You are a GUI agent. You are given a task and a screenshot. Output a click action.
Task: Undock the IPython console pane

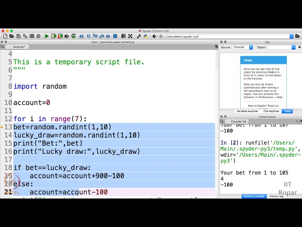point(225,117)
